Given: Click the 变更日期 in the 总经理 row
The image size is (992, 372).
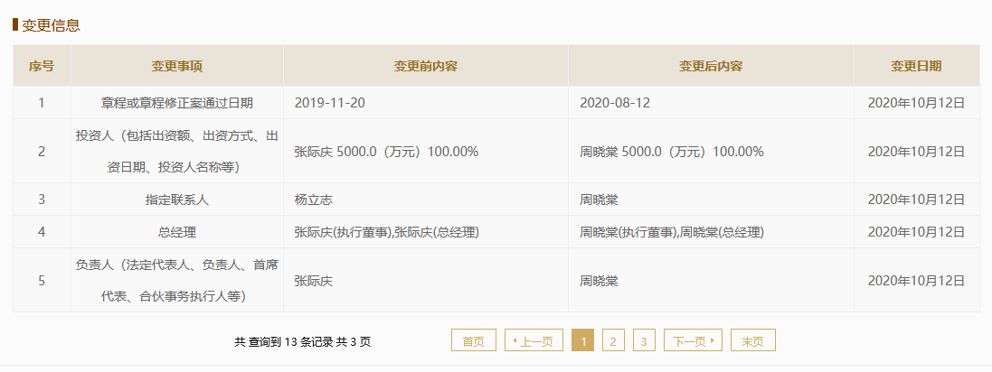Looking at the screenshot, I should (916, 232).
